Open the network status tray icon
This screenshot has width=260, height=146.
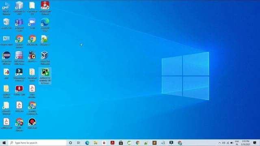(228, 143)
